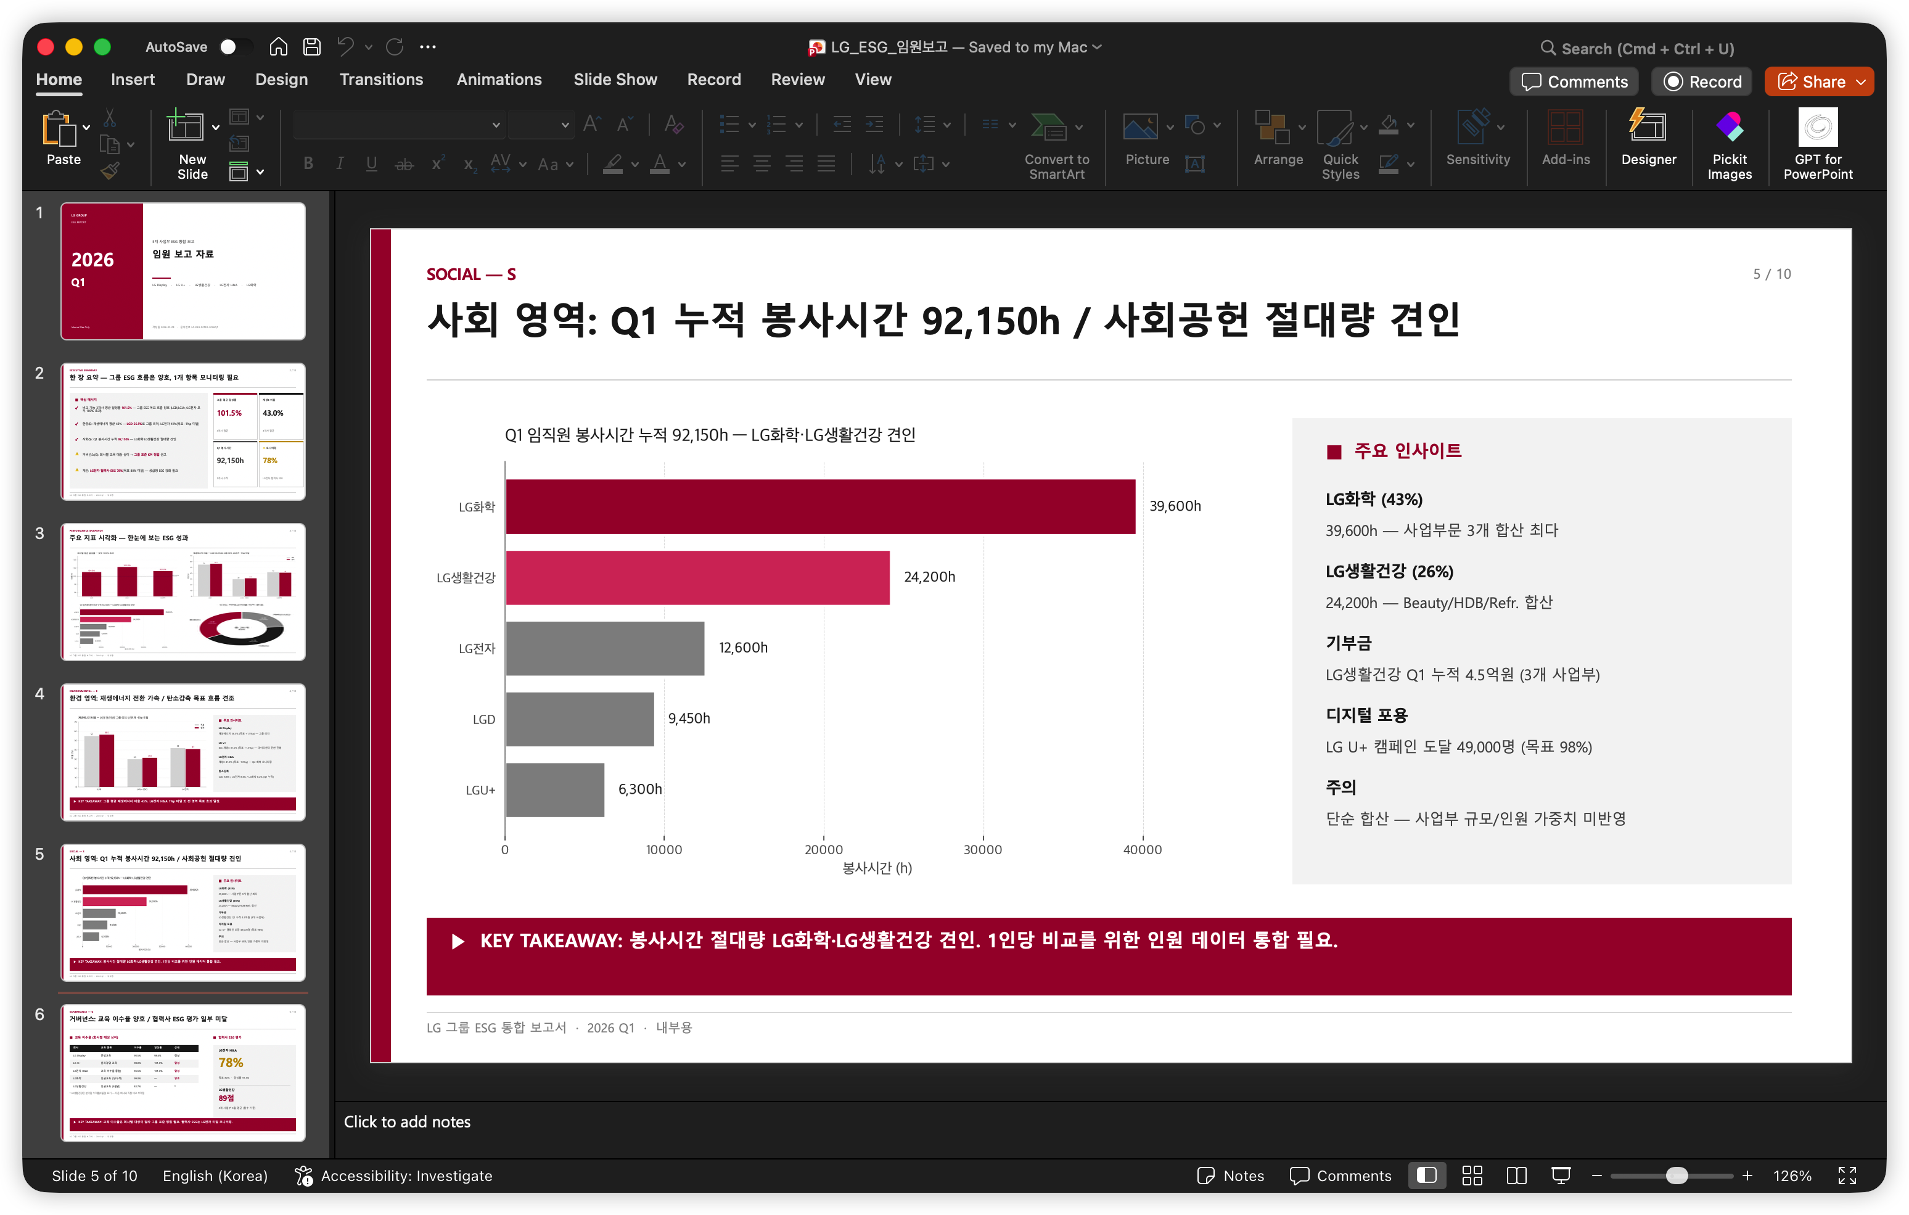Save the presentation with the disk icon
Image resolution: width=1909 pixels, height=1215 pixels.
tap(311, 47)
